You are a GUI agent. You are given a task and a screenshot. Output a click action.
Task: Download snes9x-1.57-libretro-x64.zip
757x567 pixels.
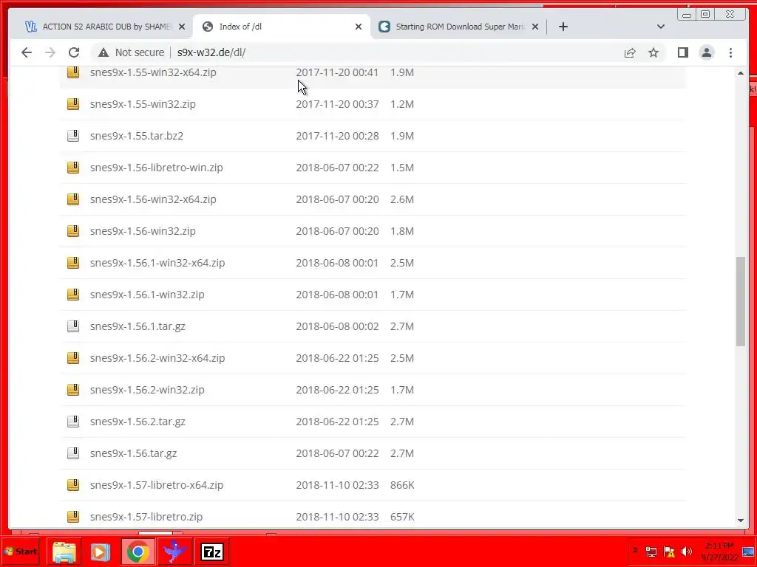point(157,485)
